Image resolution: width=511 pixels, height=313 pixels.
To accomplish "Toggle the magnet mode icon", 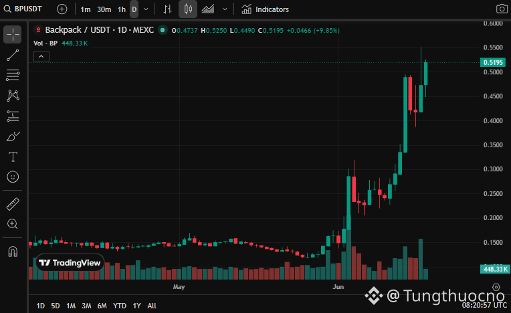I will coord(13,251).
